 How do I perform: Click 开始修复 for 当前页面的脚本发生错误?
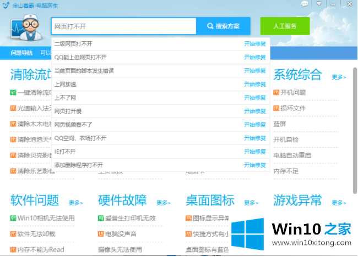255,71
